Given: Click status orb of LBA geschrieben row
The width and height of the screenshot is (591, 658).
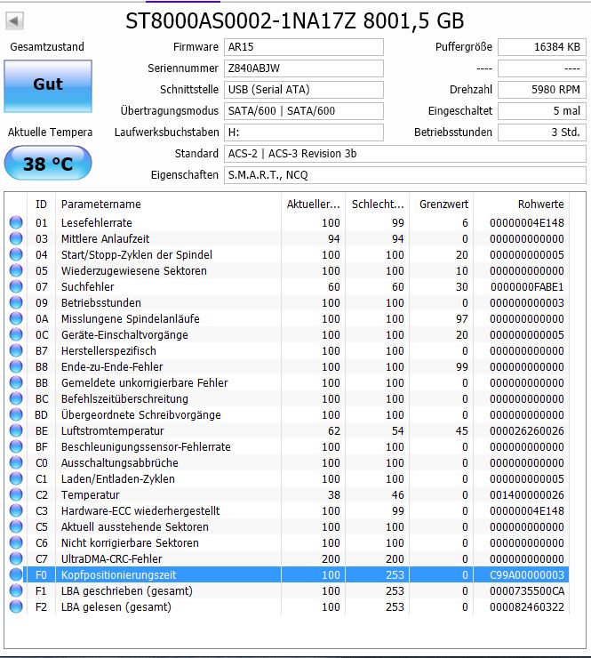Looking at the screenshot, I should pyautogui.click(x=16, y=590).
